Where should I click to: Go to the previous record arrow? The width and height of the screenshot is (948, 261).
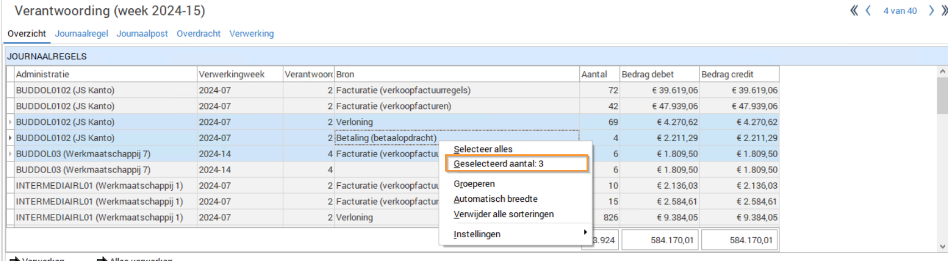pos(868,11)
